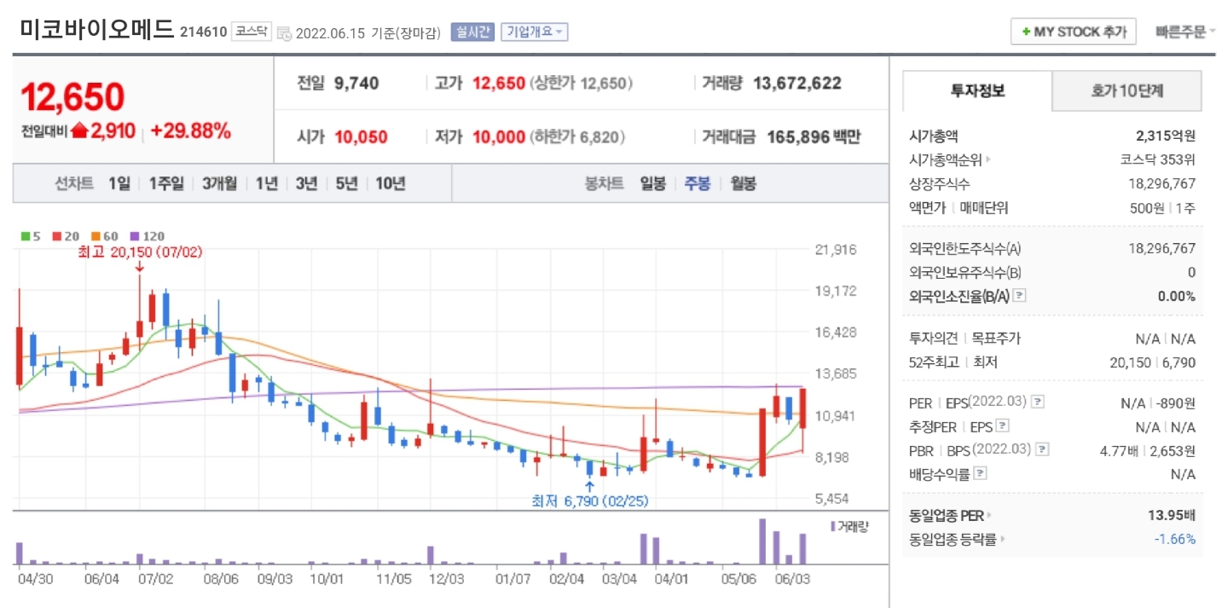Select the 3개월 line chart period
The height and width of the screenshot is (608, 1222).
pyautogui.click(x=220, y=183)
